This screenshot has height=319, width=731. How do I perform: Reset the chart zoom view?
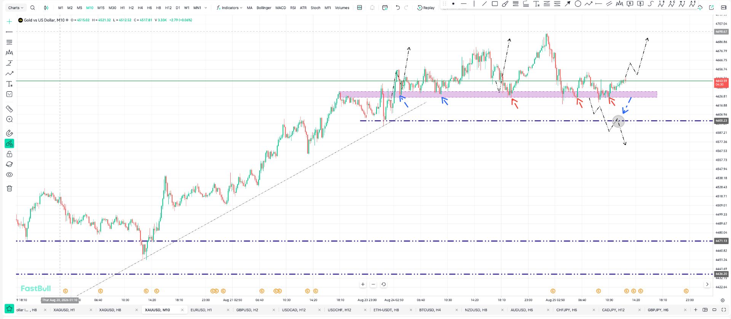pos(383,284)
